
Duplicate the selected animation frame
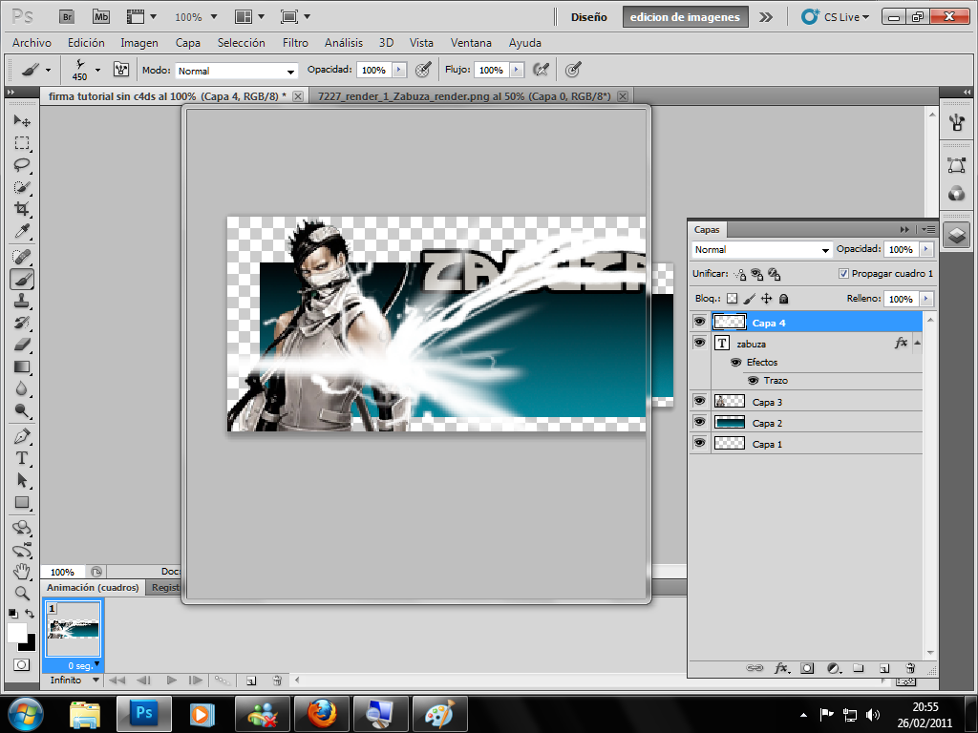tap(251, 681)
